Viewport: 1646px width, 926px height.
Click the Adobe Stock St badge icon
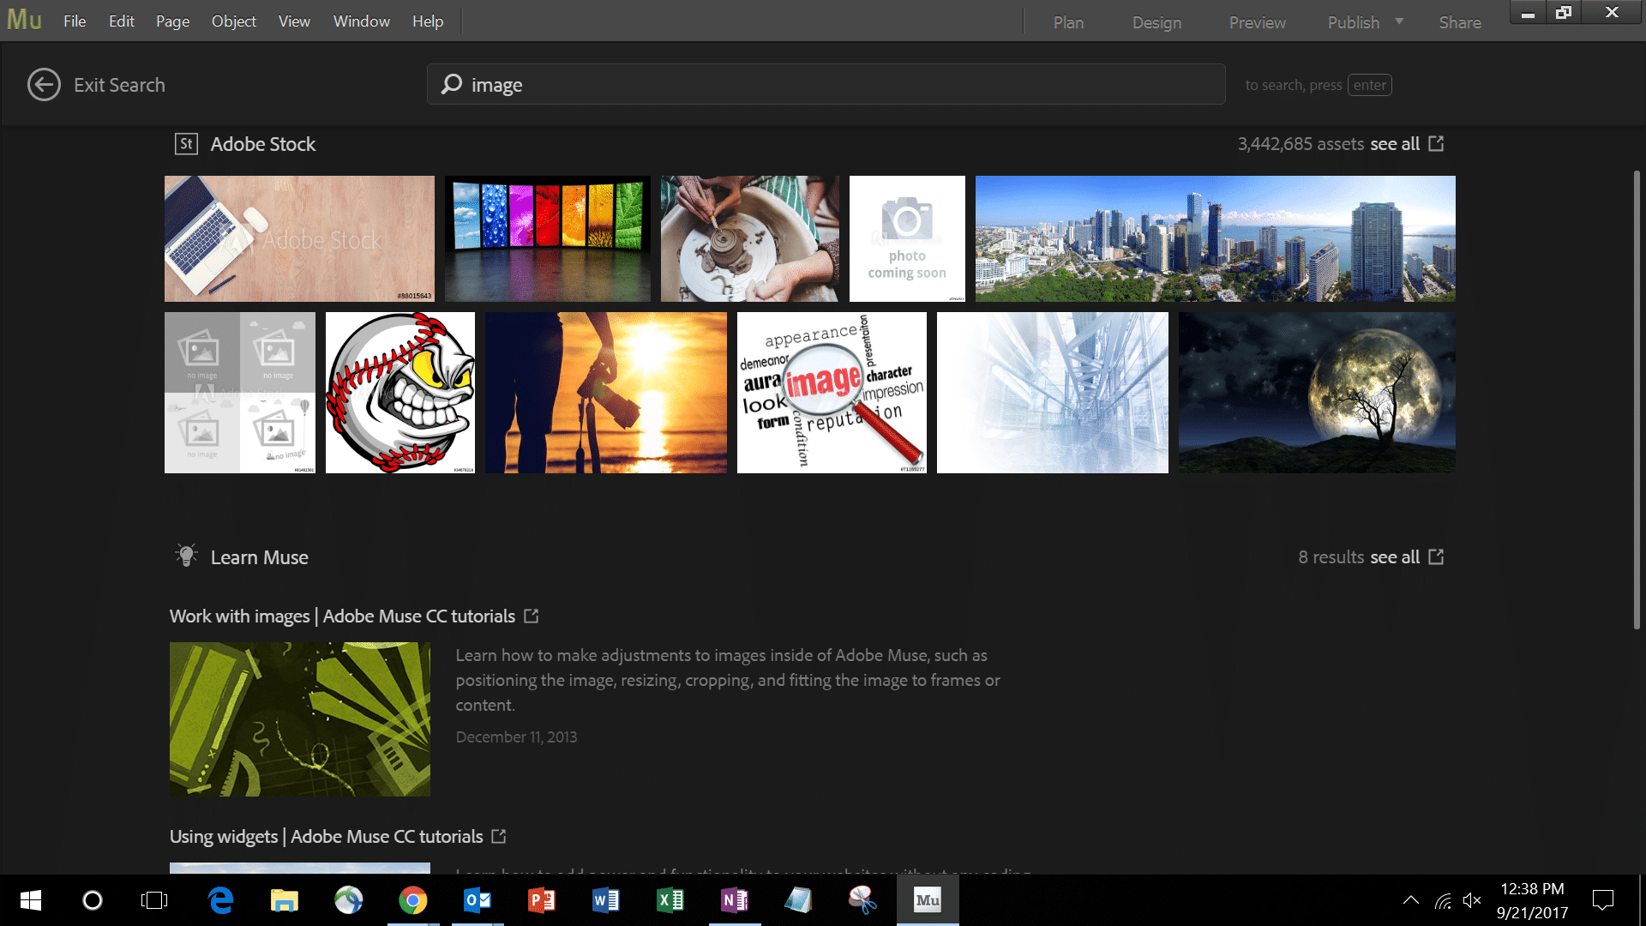tap(185, 144)
